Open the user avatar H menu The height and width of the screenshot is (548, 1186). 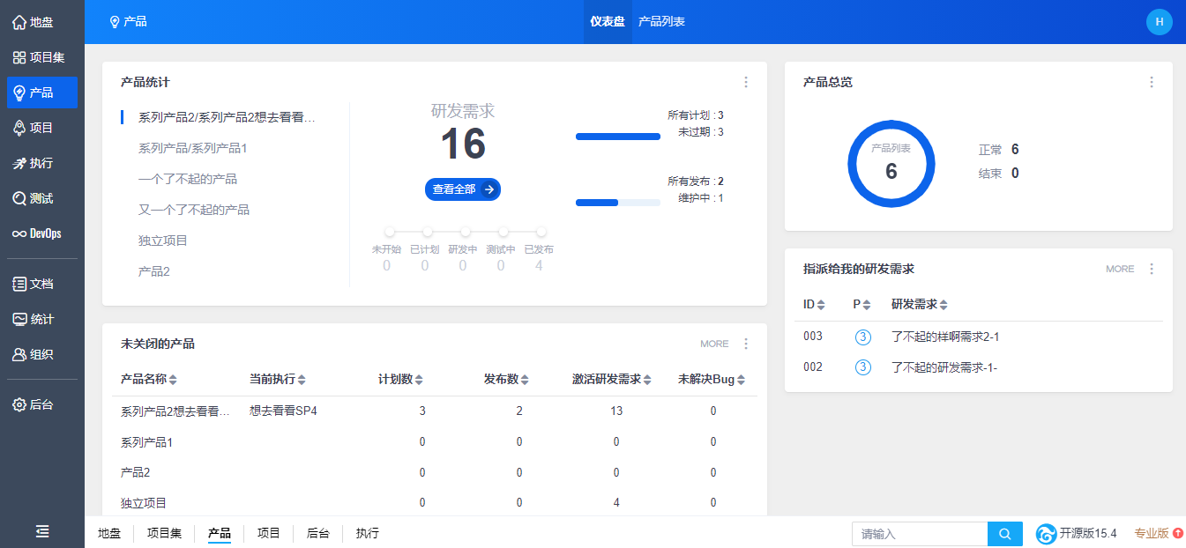[1159, 22]
